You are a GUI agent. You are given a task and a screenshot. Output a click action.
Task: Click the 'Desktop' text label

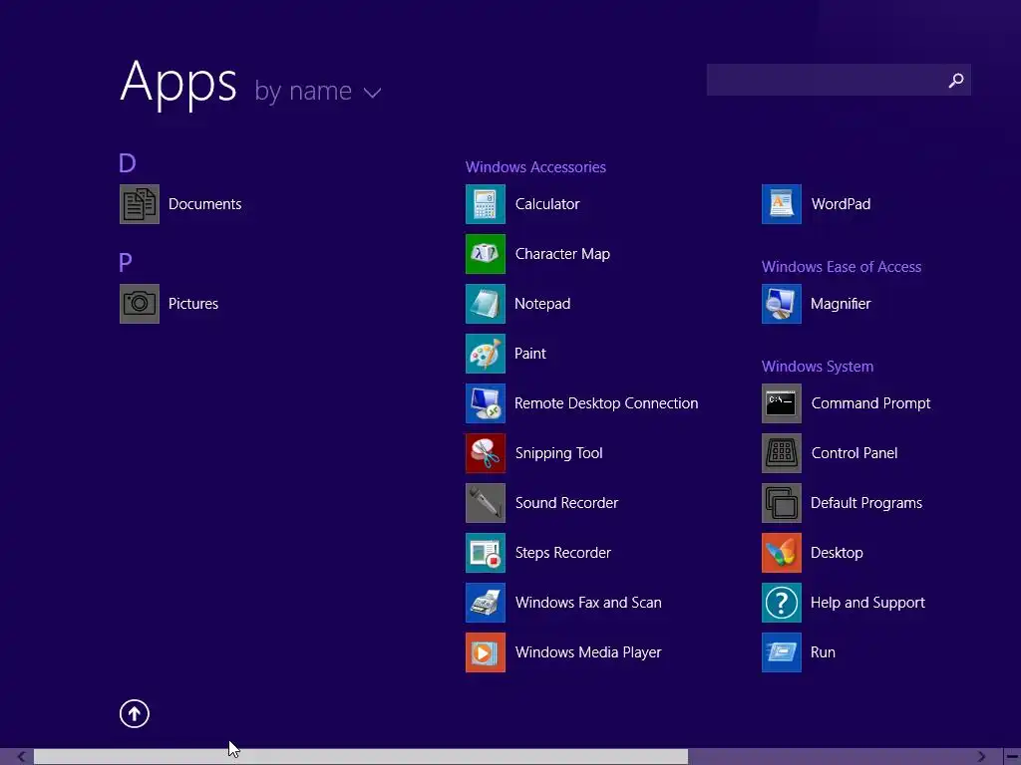click(x=837, y=553)
